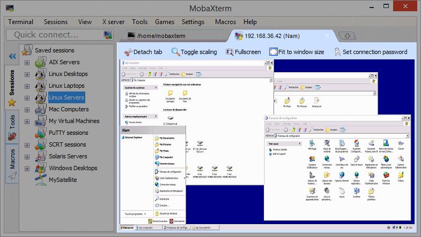Click the Toggle scaling magnifier icon
Viewport: 421px width, 237px height.
point(176,52)
